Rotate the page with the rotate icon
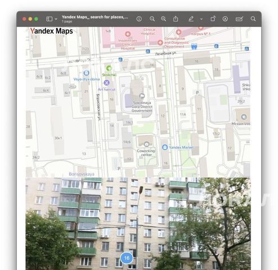The height and width of the screenshot is (270, 278). 213,19
